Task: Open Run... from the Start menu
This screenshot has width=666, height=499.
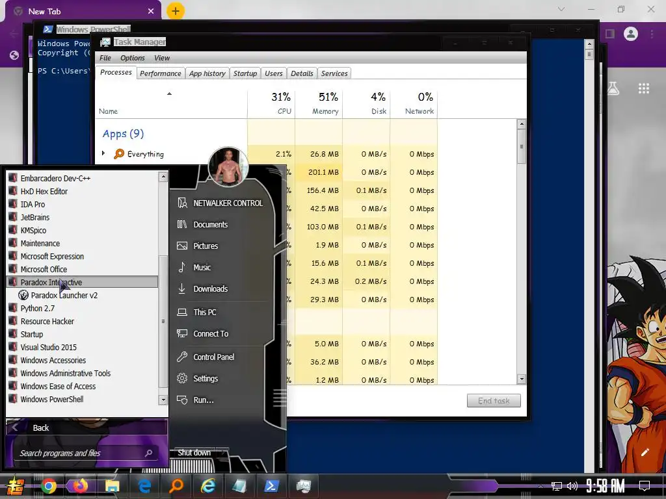Action: (x=203, y=400)
